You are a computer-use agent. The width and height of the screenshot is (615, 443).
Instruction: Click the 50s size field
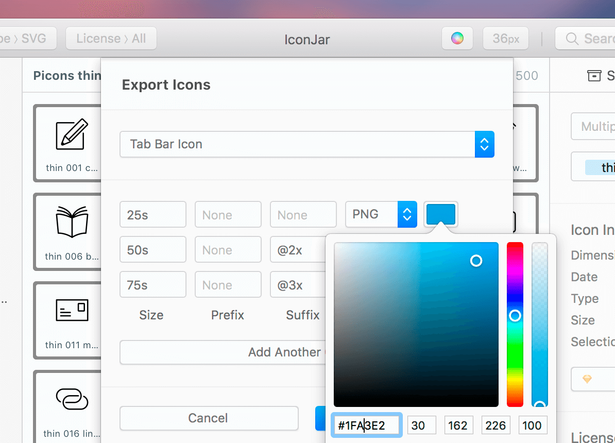[x=153, y=249]
